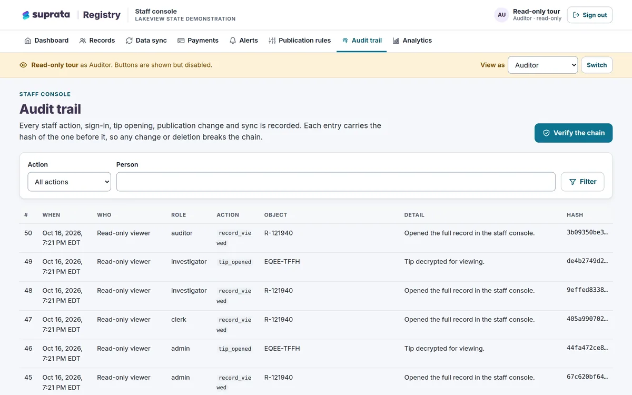Click the clerk role in row 47
This screenshot has height=395, width=632.
tap(179, 320)
